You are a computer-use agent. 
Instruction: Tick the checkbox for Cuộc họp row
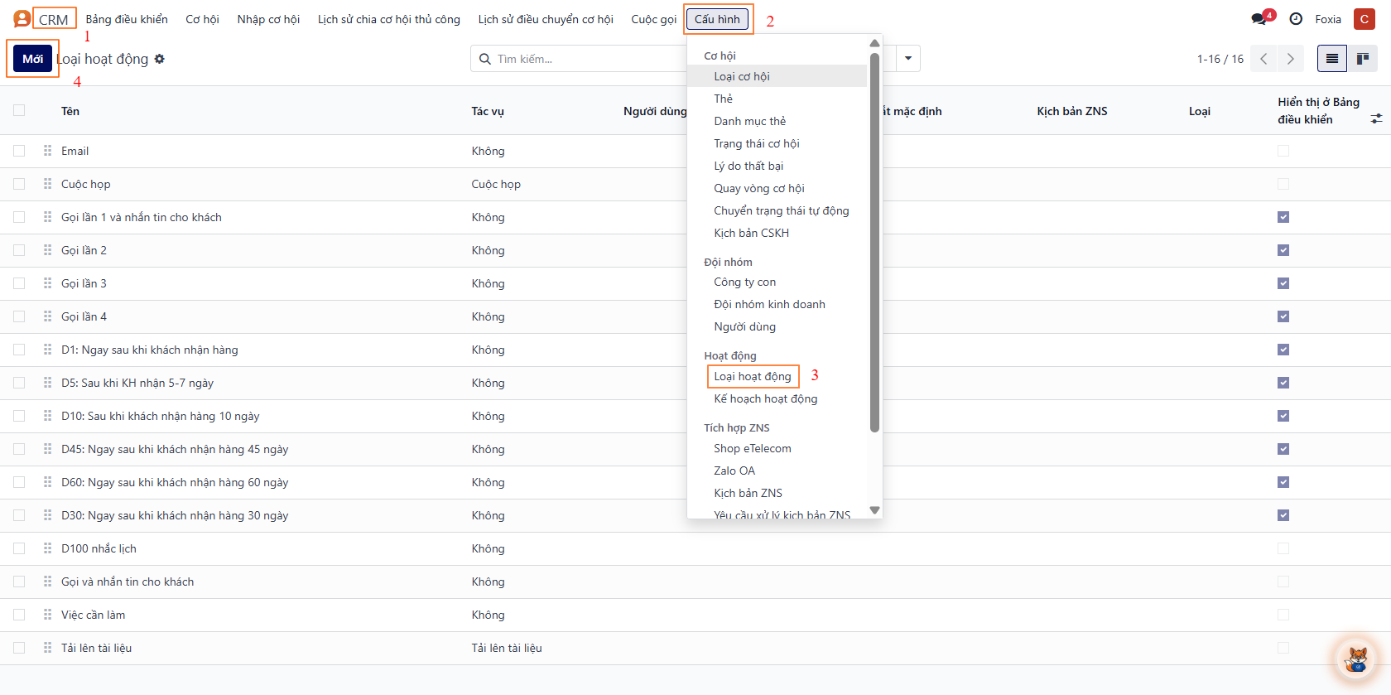[19, 184]
